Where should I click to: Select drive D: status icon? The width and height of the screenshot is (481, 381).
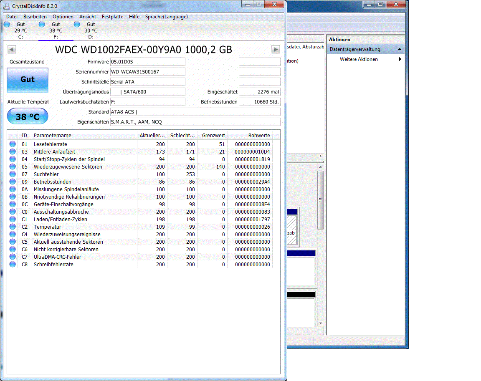pos(77,24)
